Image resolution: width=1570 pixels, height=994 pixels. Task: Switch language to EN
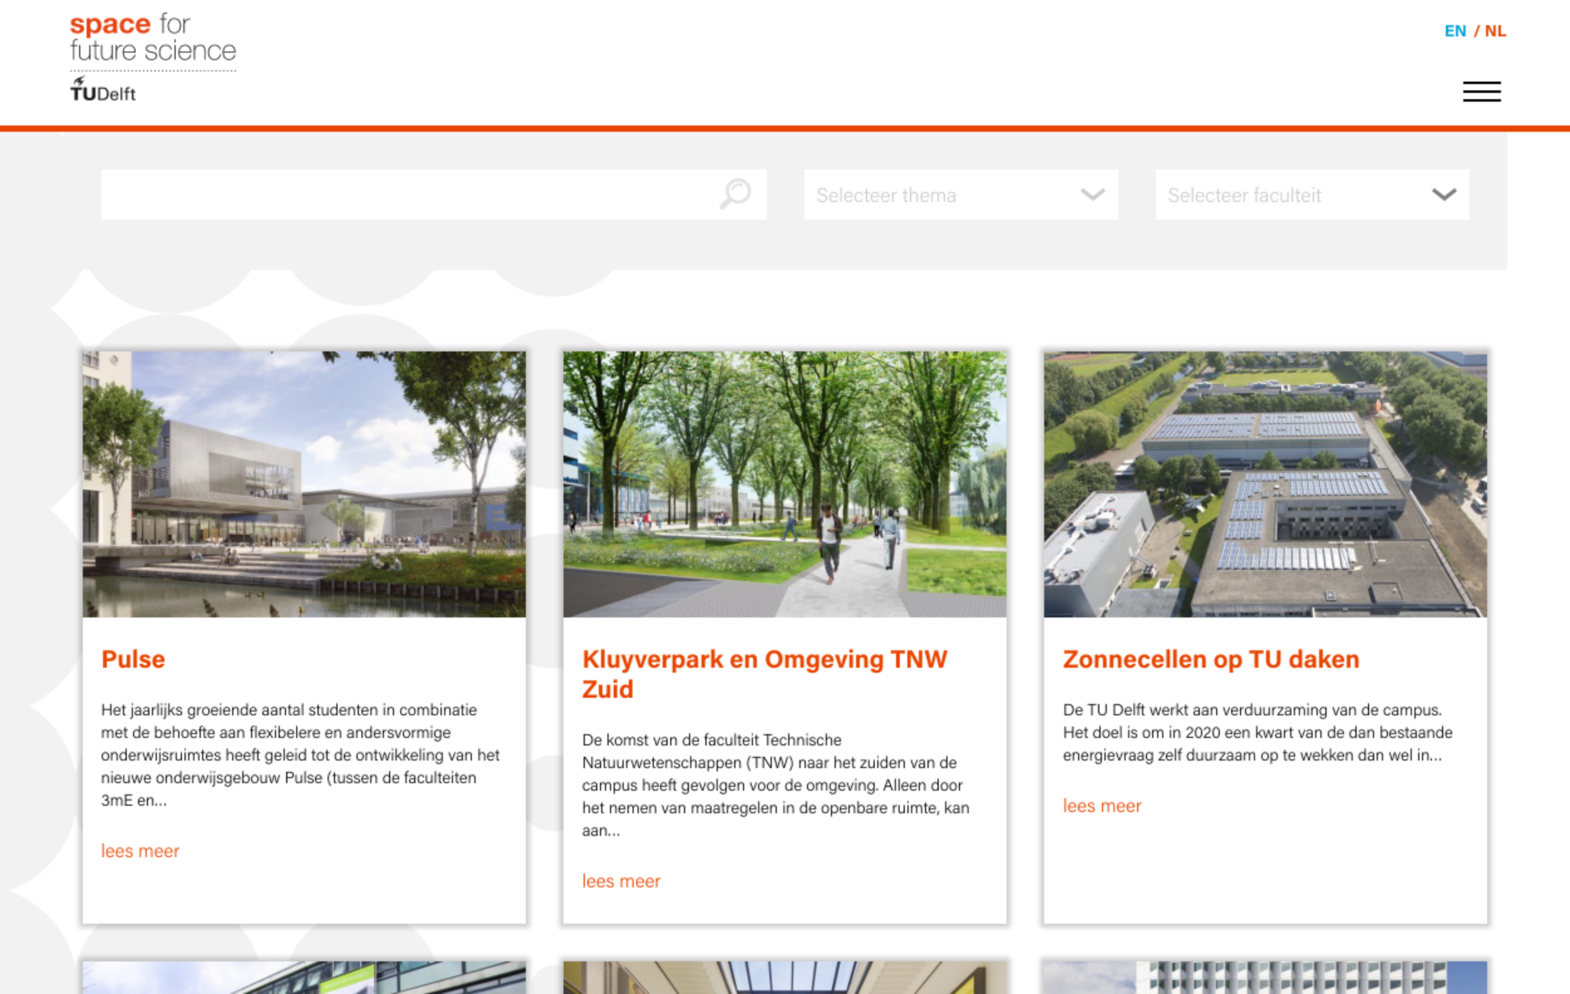[x=1455, y=31]
